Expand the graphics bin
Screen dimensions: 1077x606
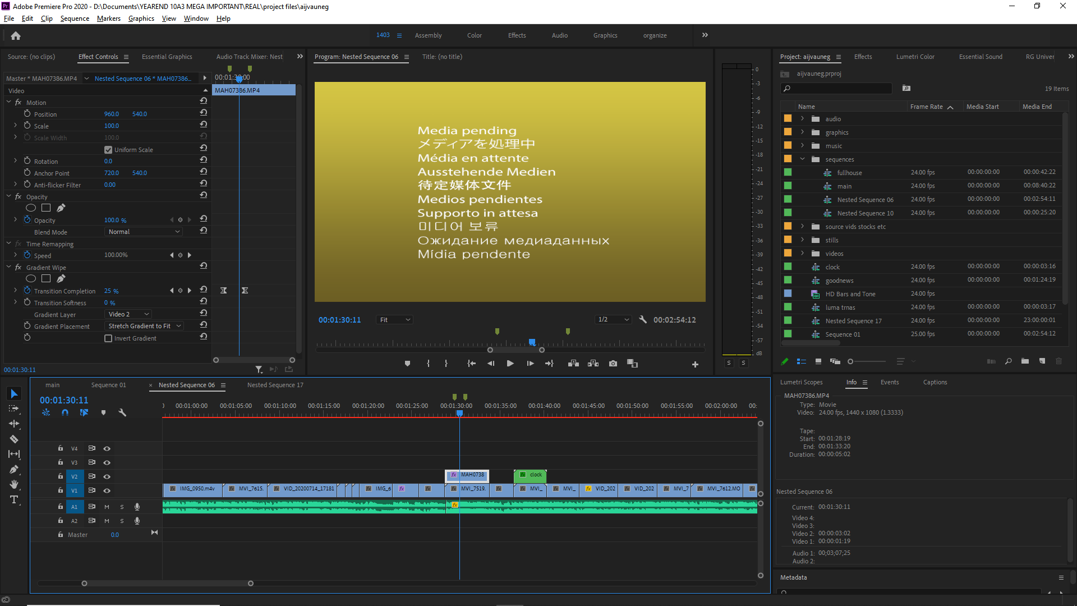[802, 132]
